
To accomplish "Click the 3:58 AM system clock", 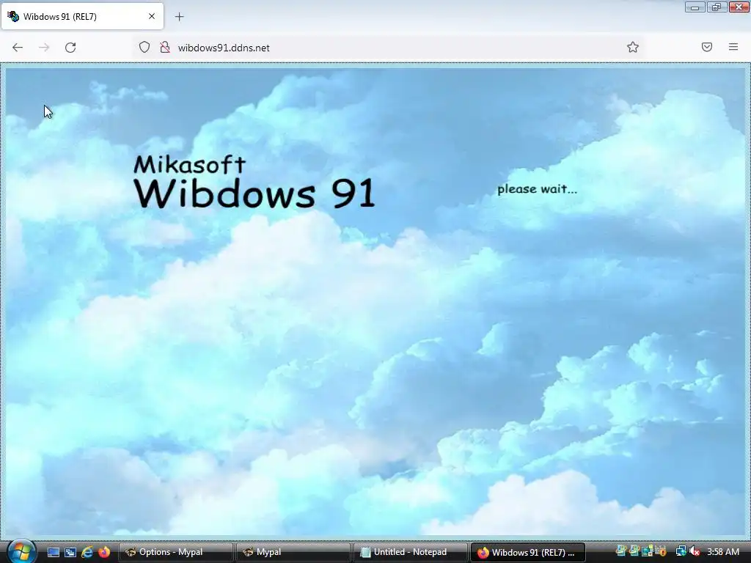I will click(x=723, y=552).
